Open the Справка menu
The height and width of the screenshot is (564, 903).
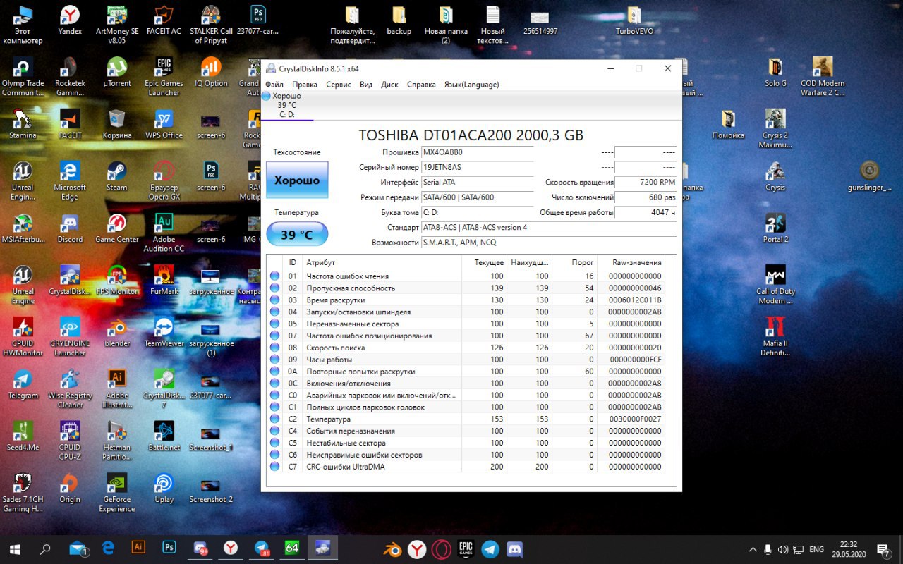[421, 84]
